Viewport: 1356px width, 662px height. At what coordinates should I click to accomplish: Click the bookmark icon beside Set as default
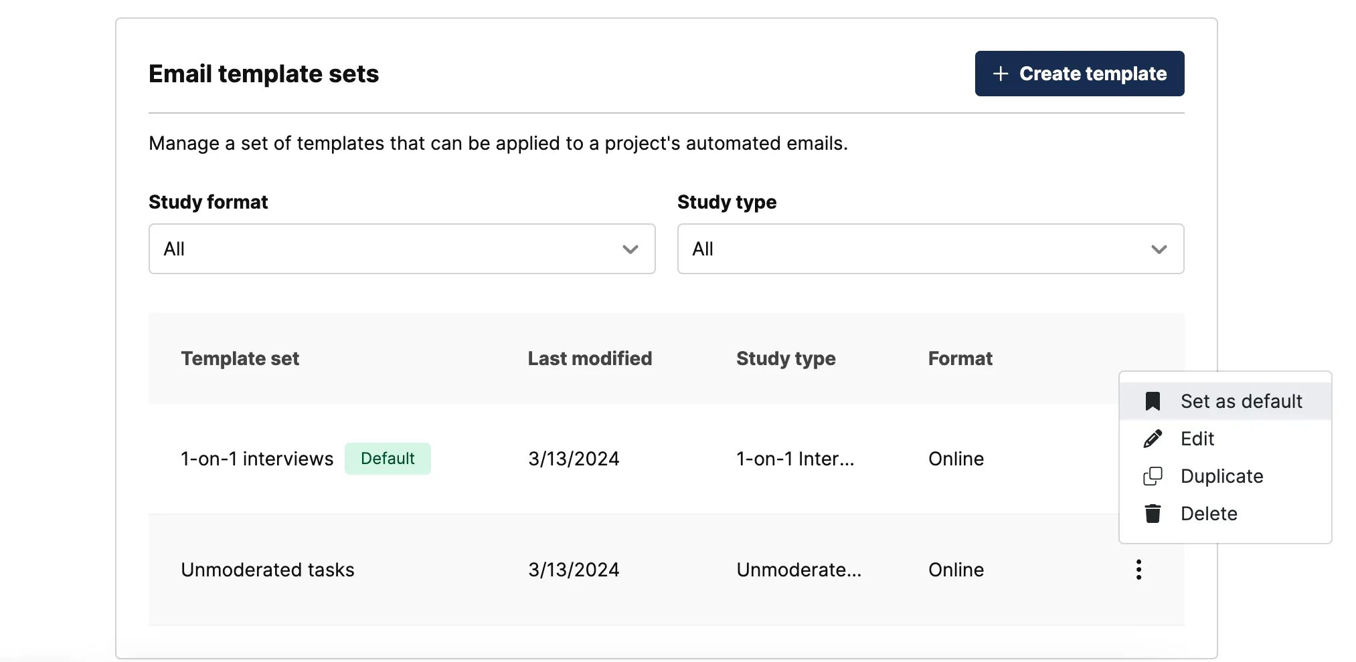[1153, 401]
